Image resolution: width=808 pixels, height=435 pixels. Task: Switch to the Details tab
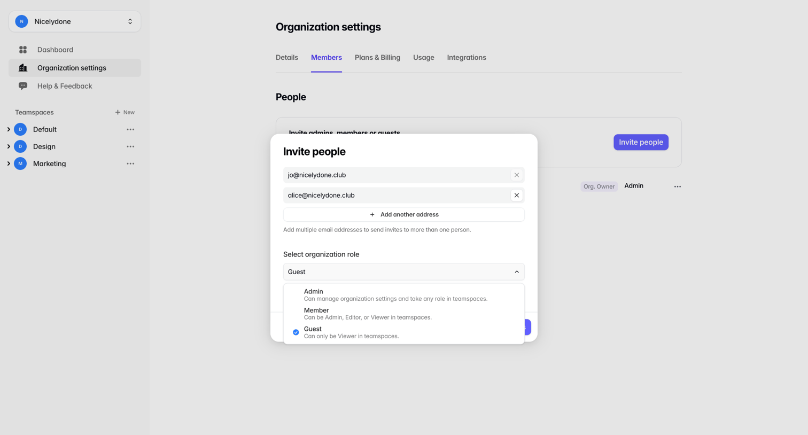tap(287, 58)
